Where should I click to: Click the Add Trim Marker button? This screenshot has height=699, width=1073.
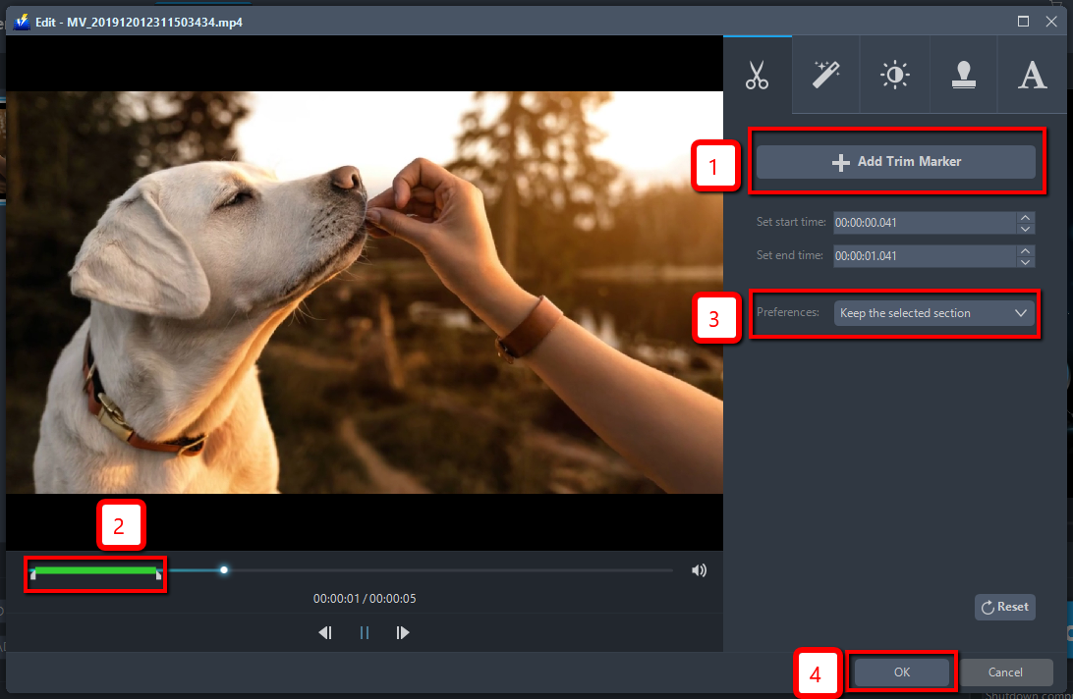pyautogui.click(x=896, y=161)
